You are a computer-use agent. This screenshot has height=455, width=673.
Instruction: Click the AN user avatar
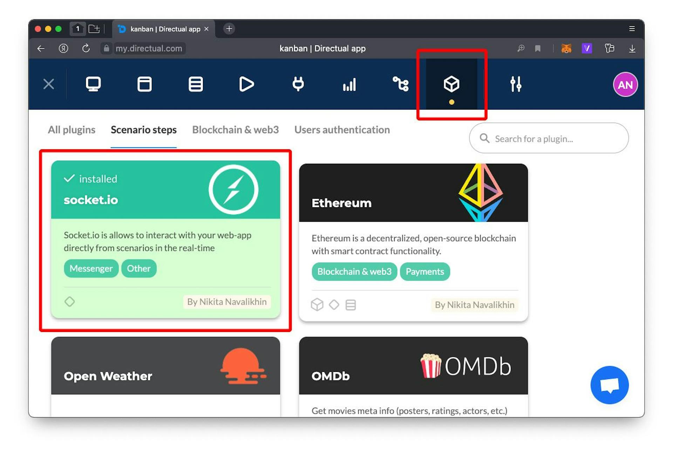[x=625, y=84]
